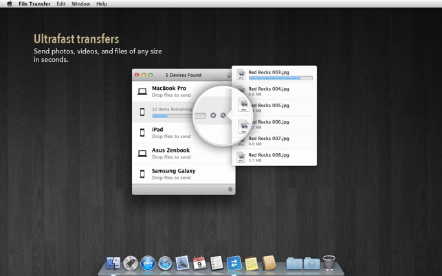Open the Trash in the Dock

[329, 263]
